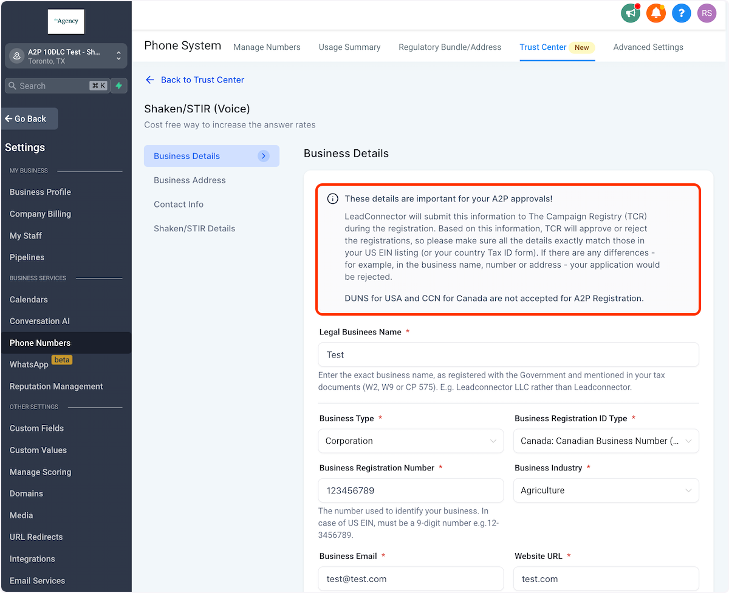Click the arrow icon beside Business Details step
This screenshot has width=729, height=593.
(263, 156)
